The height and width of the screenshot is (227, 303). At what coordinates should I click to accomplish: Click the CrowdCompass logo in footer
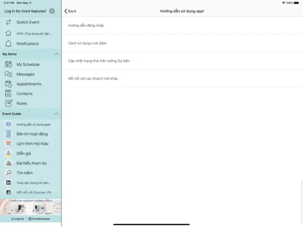click(x=39, y=219)
